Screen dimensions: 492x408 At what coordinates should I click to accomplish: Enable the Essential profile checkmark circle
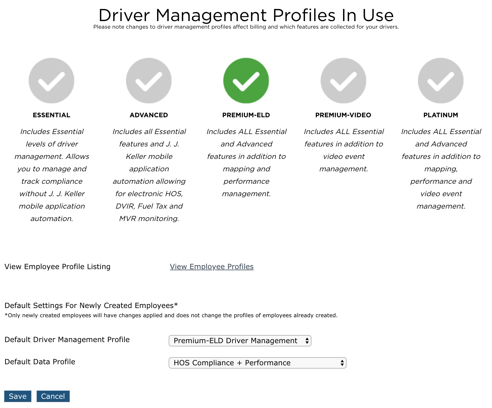point(51,81)
